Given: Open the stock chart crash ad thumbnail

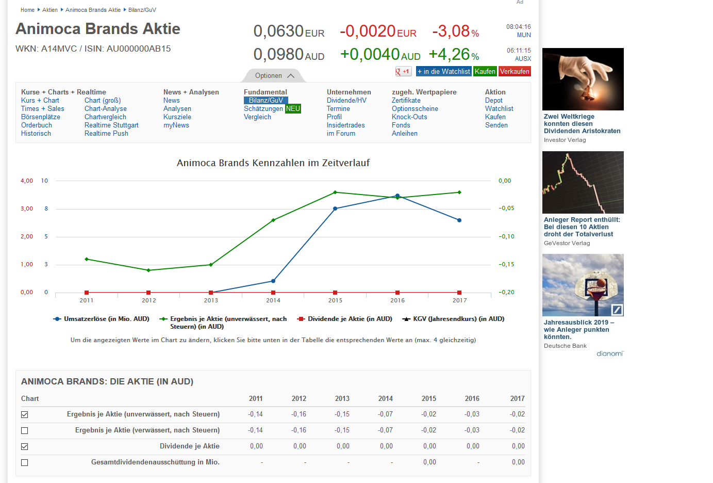Looking at the screenshot, I should [583, 182].
